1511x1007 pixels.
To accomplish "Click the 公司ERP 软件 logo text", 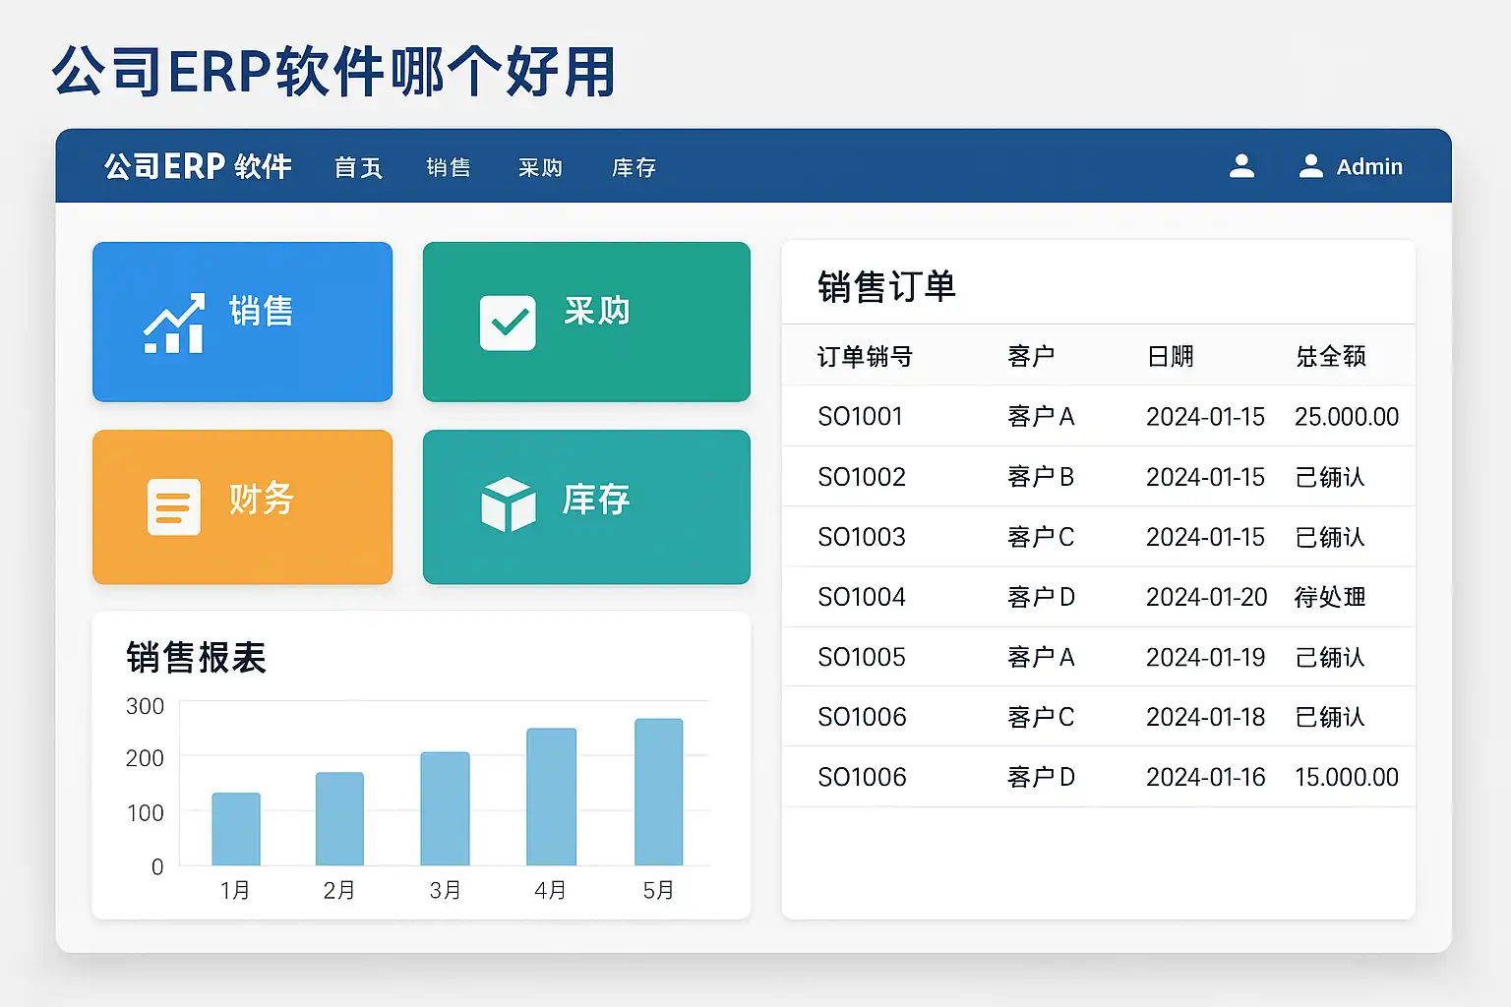I will pyautogui.click(x=198, y=166).
